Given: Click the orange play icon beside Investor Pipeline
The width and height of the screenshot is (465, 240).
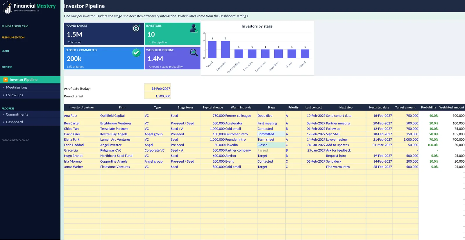Looking at the screenshot, I should 6,80.
